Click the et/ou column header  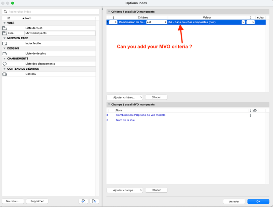(260, 17)
